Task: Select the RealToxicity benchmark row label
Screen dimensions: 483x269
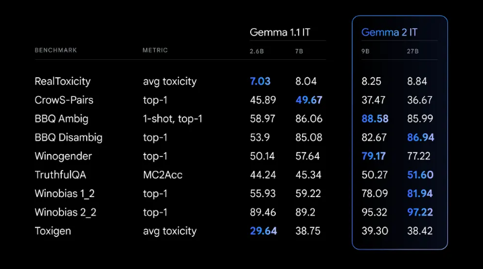Action: (x=63, y=81)
